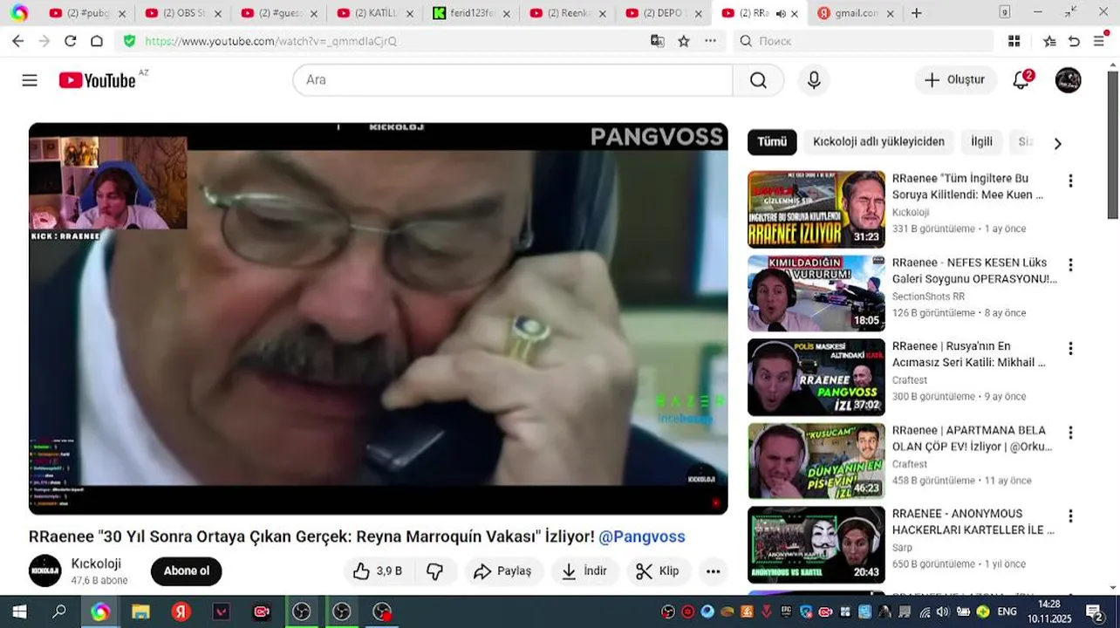The image size is (1120, 628).
Task: Open the taskbar volume control
Action: click(943, 611)
